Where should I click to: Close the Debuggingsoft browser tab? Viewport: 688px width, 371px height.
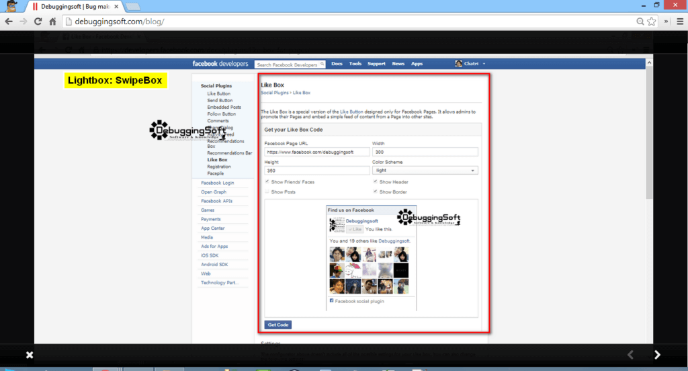point(116,7)
